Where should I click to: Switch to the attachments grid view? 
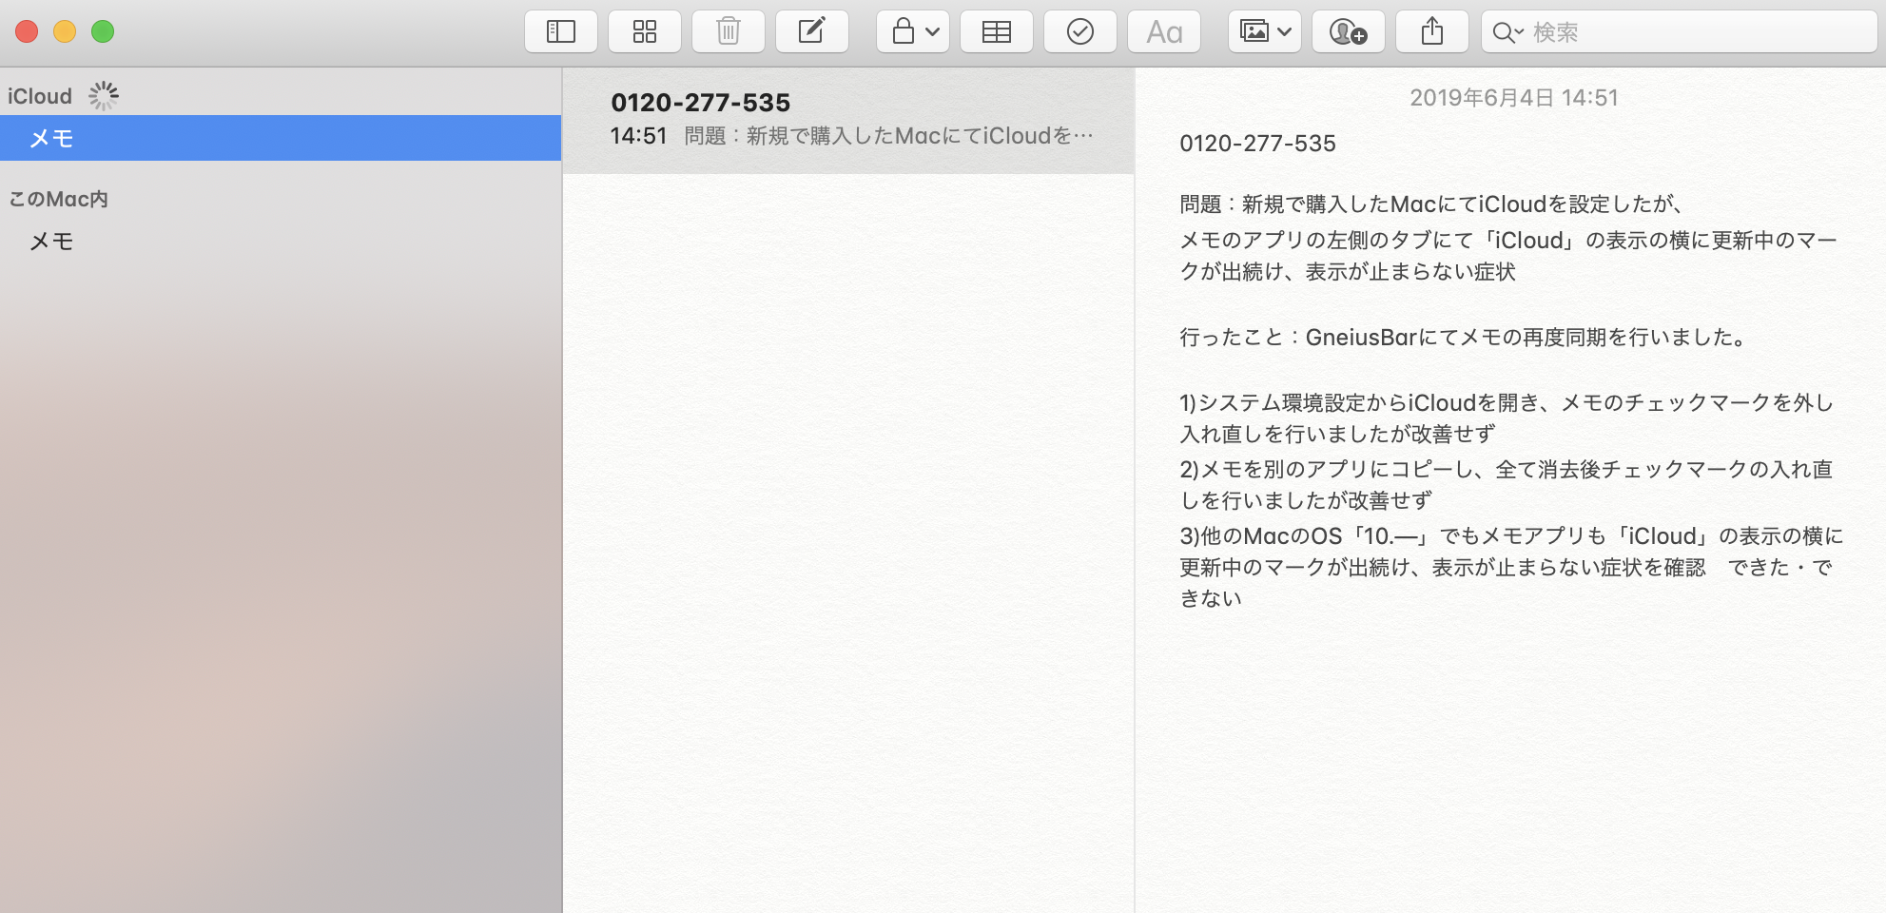click(645, 32)
